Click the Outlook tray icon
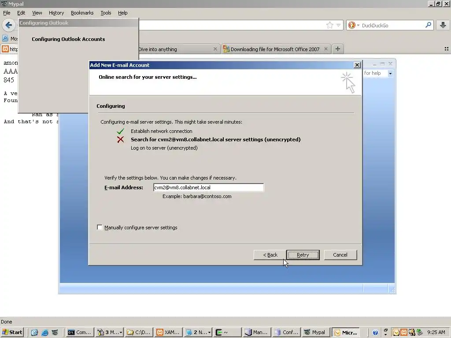Image resolution: width=451 pixels, height=338 pixels. 396,333
